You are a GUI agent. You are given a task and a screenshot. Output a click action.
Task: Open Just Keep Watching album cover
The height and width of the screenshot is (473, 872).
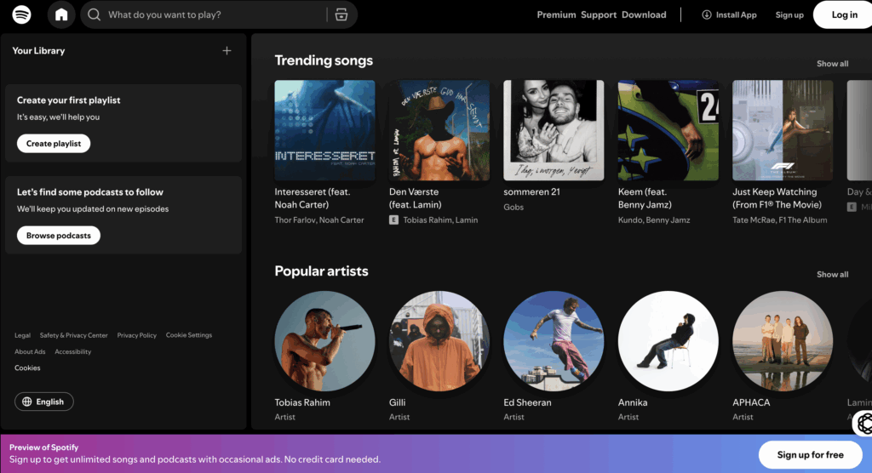click(783, 130)
